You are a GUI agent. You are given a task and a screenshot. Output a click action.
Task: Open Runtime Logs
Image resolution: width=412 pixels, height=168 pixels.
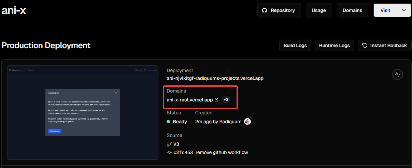point(335,45)
